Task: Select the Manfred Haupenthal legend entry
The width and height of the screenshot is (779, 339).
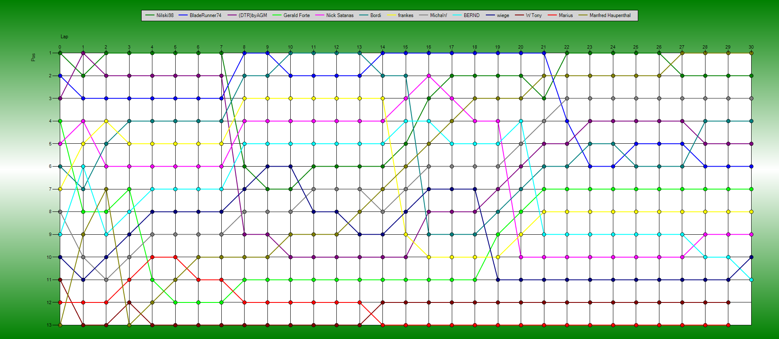Action: coord(605,15)
